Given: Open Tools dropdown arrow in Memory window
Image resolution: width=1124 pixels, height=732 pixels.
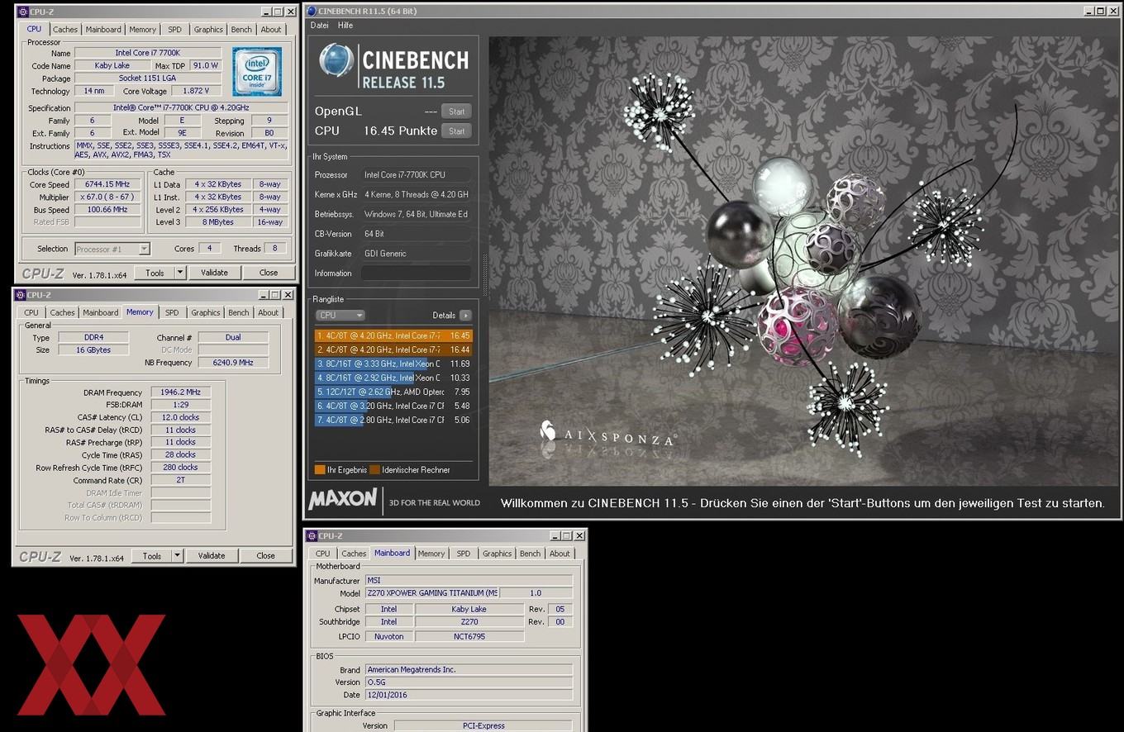Looking at the screenshot, I should pyautogui.click(x=177, y=556).
